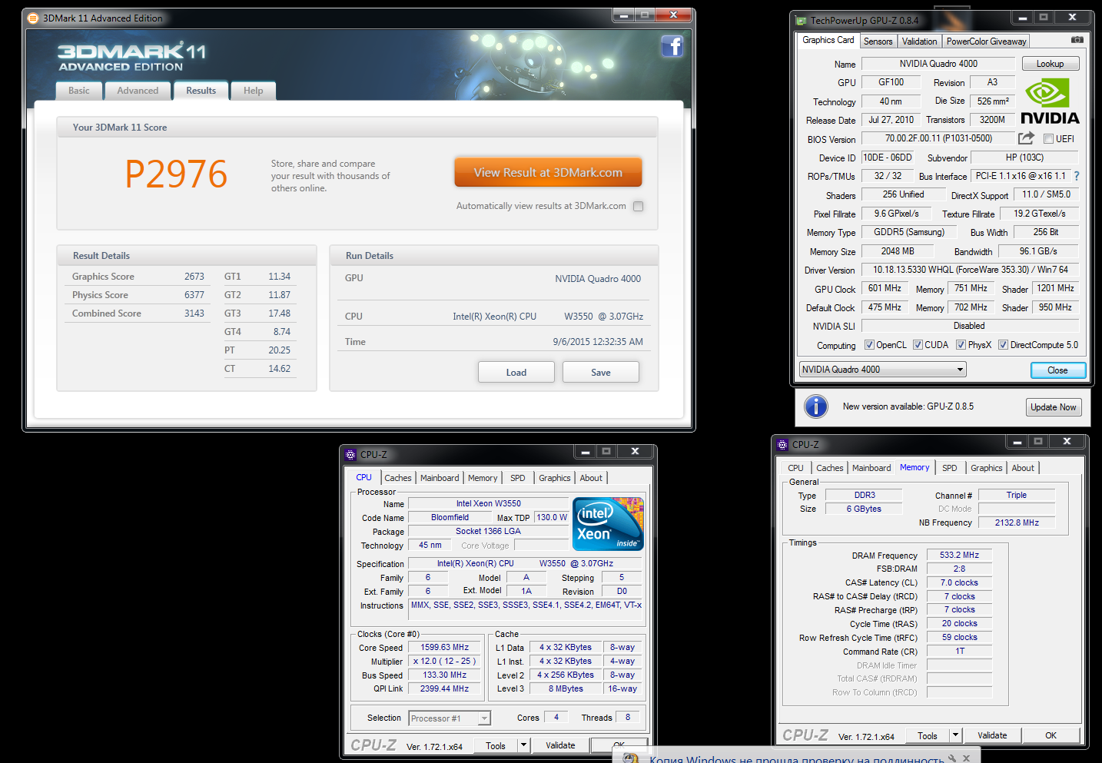Click the NVIDIA logo in GPU-Z
The width and height of the screenshot is (1102, 763).
pos(1050,101)
